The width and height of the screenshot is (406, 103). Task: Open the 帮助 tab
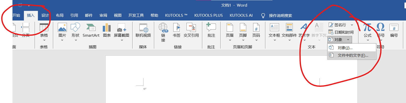(154, 15)
